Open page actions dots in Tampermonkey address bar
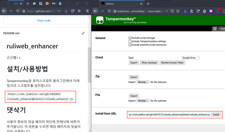Screen dimensions: 225x132 [166, 11]
